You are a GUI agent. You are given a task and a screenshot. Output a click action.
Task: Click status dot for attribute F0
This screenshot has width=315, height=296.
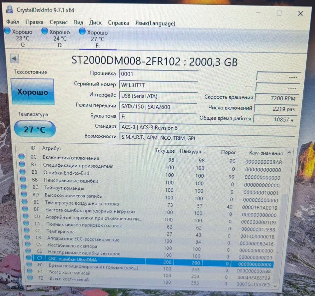[29, 264]
